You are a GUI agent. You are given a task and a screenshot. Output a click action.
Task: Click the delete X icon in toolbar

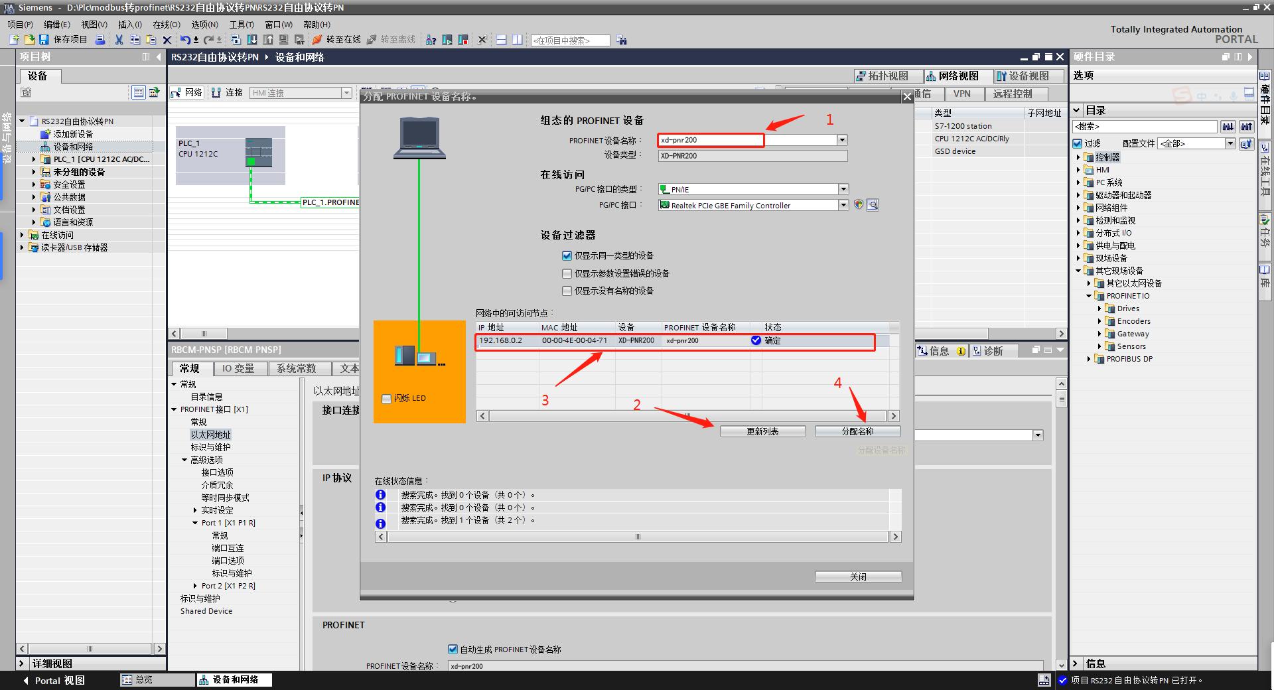(167, 40)
